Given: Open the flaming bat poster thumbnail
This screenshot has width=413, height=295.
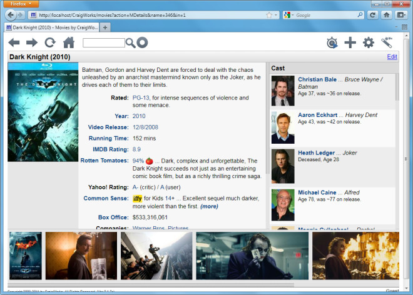Looking at the screenshot, I should pyautogui.click(x=26, y=256).
